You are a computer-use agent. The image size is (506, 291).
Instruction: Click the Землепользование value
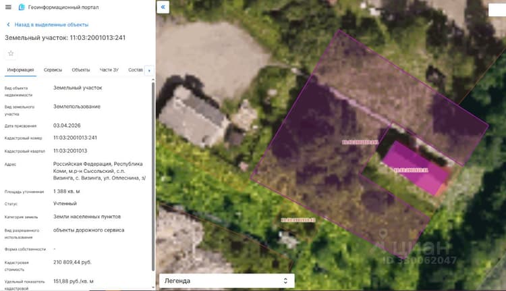point(77,107)
